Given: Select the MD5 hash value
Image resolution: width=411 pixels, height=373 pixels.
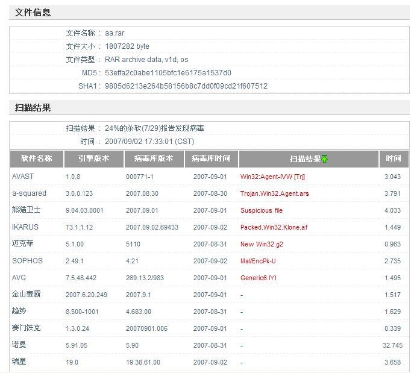Looking at the screenshot, I should (x=168, y=73).
